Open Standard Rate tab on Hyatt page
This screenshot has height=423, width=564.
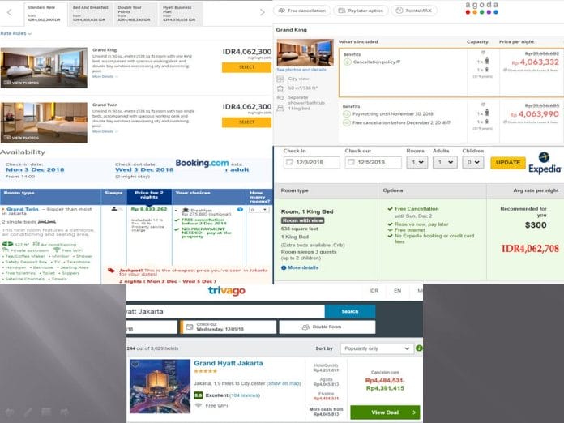[45, 14]
